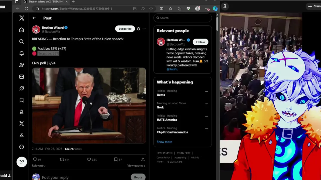The image size is (321, 180).
Task: Close the Election Wizard tab
Action: point(67,1)
